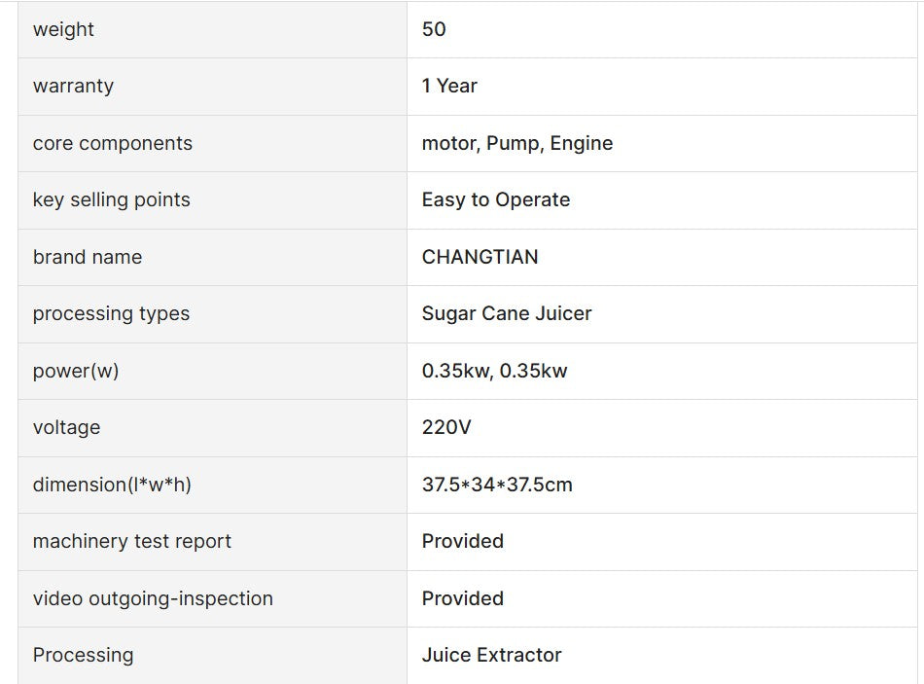This screenshot has width=924, height=684.
Task: Click the 'machinery test report' label
Action: click(132, 541)
